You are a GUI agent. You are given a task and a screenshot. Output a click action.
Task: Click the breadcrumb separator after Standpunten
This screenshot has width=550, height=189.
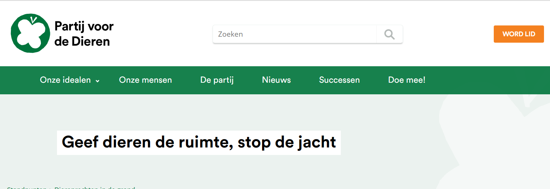[51, 188]
